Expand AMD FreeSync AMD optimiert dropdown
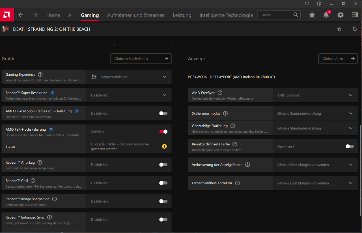Screen dimensions: 362x233 [x=315, y=95]
